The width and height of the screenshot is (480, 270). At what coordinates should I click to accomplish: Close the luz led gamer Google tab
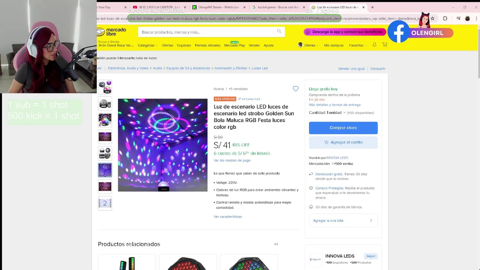click(304, 7)
